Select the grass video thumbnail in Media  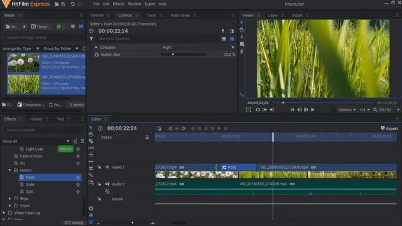(24, 83)
